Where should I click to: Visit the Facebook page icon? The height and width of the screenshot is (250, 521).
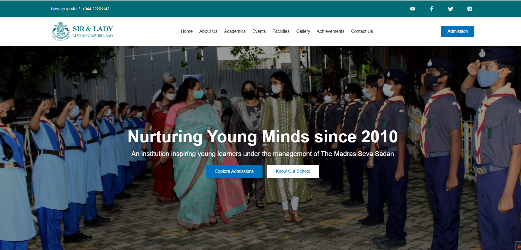coord(432,9)
